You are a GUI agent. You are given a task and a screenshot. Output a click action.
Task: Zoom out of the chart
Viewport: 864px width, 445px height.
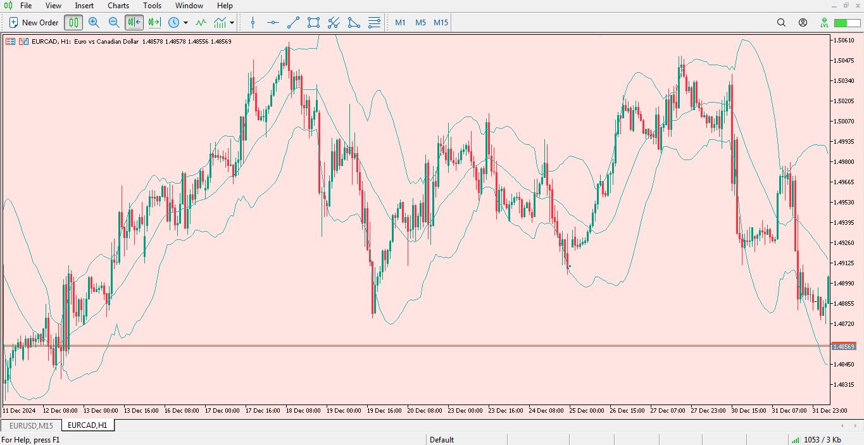[x=114, y=23]
